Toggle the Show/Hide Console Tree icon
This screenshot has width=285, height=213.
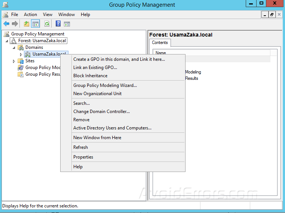(36, 24)
